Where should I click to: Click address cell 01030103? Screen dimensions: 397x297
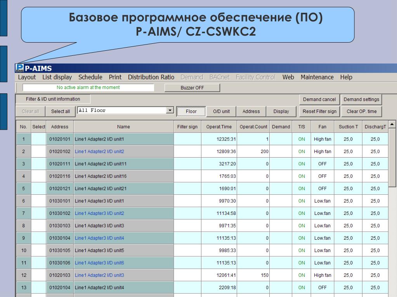[x=60, y=226]
